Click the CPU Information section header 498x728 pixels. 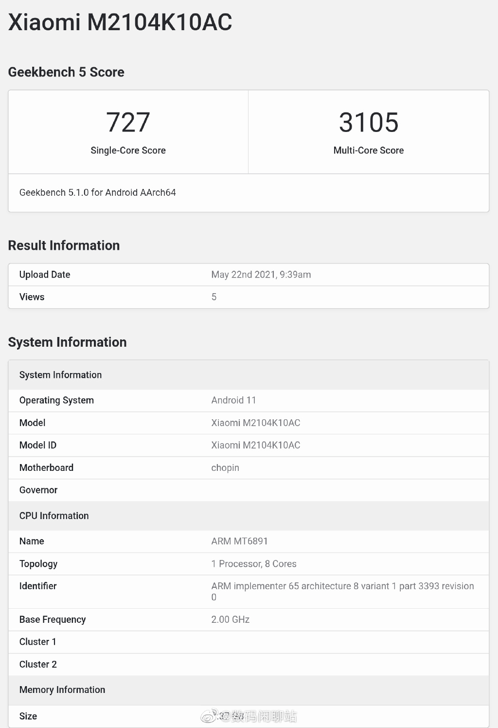54,516
